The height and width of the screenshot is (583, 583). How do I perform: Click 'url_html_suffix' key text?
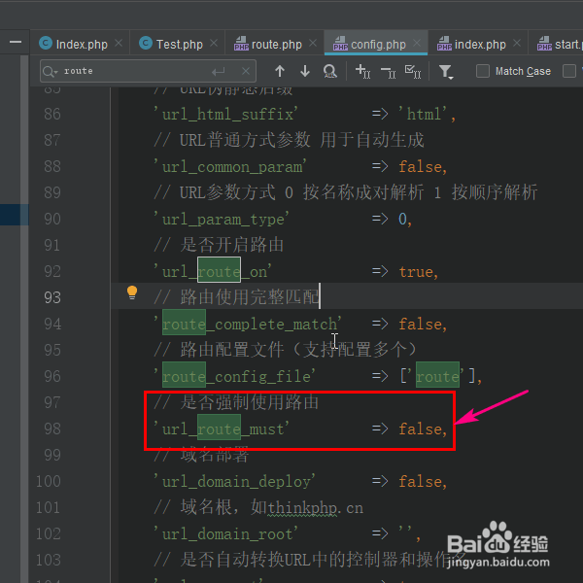pyautogui.click(x=226, y=114)
